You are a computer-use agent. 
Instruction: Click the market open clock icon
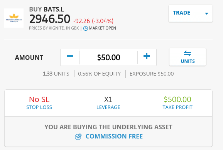pos(86,28)
